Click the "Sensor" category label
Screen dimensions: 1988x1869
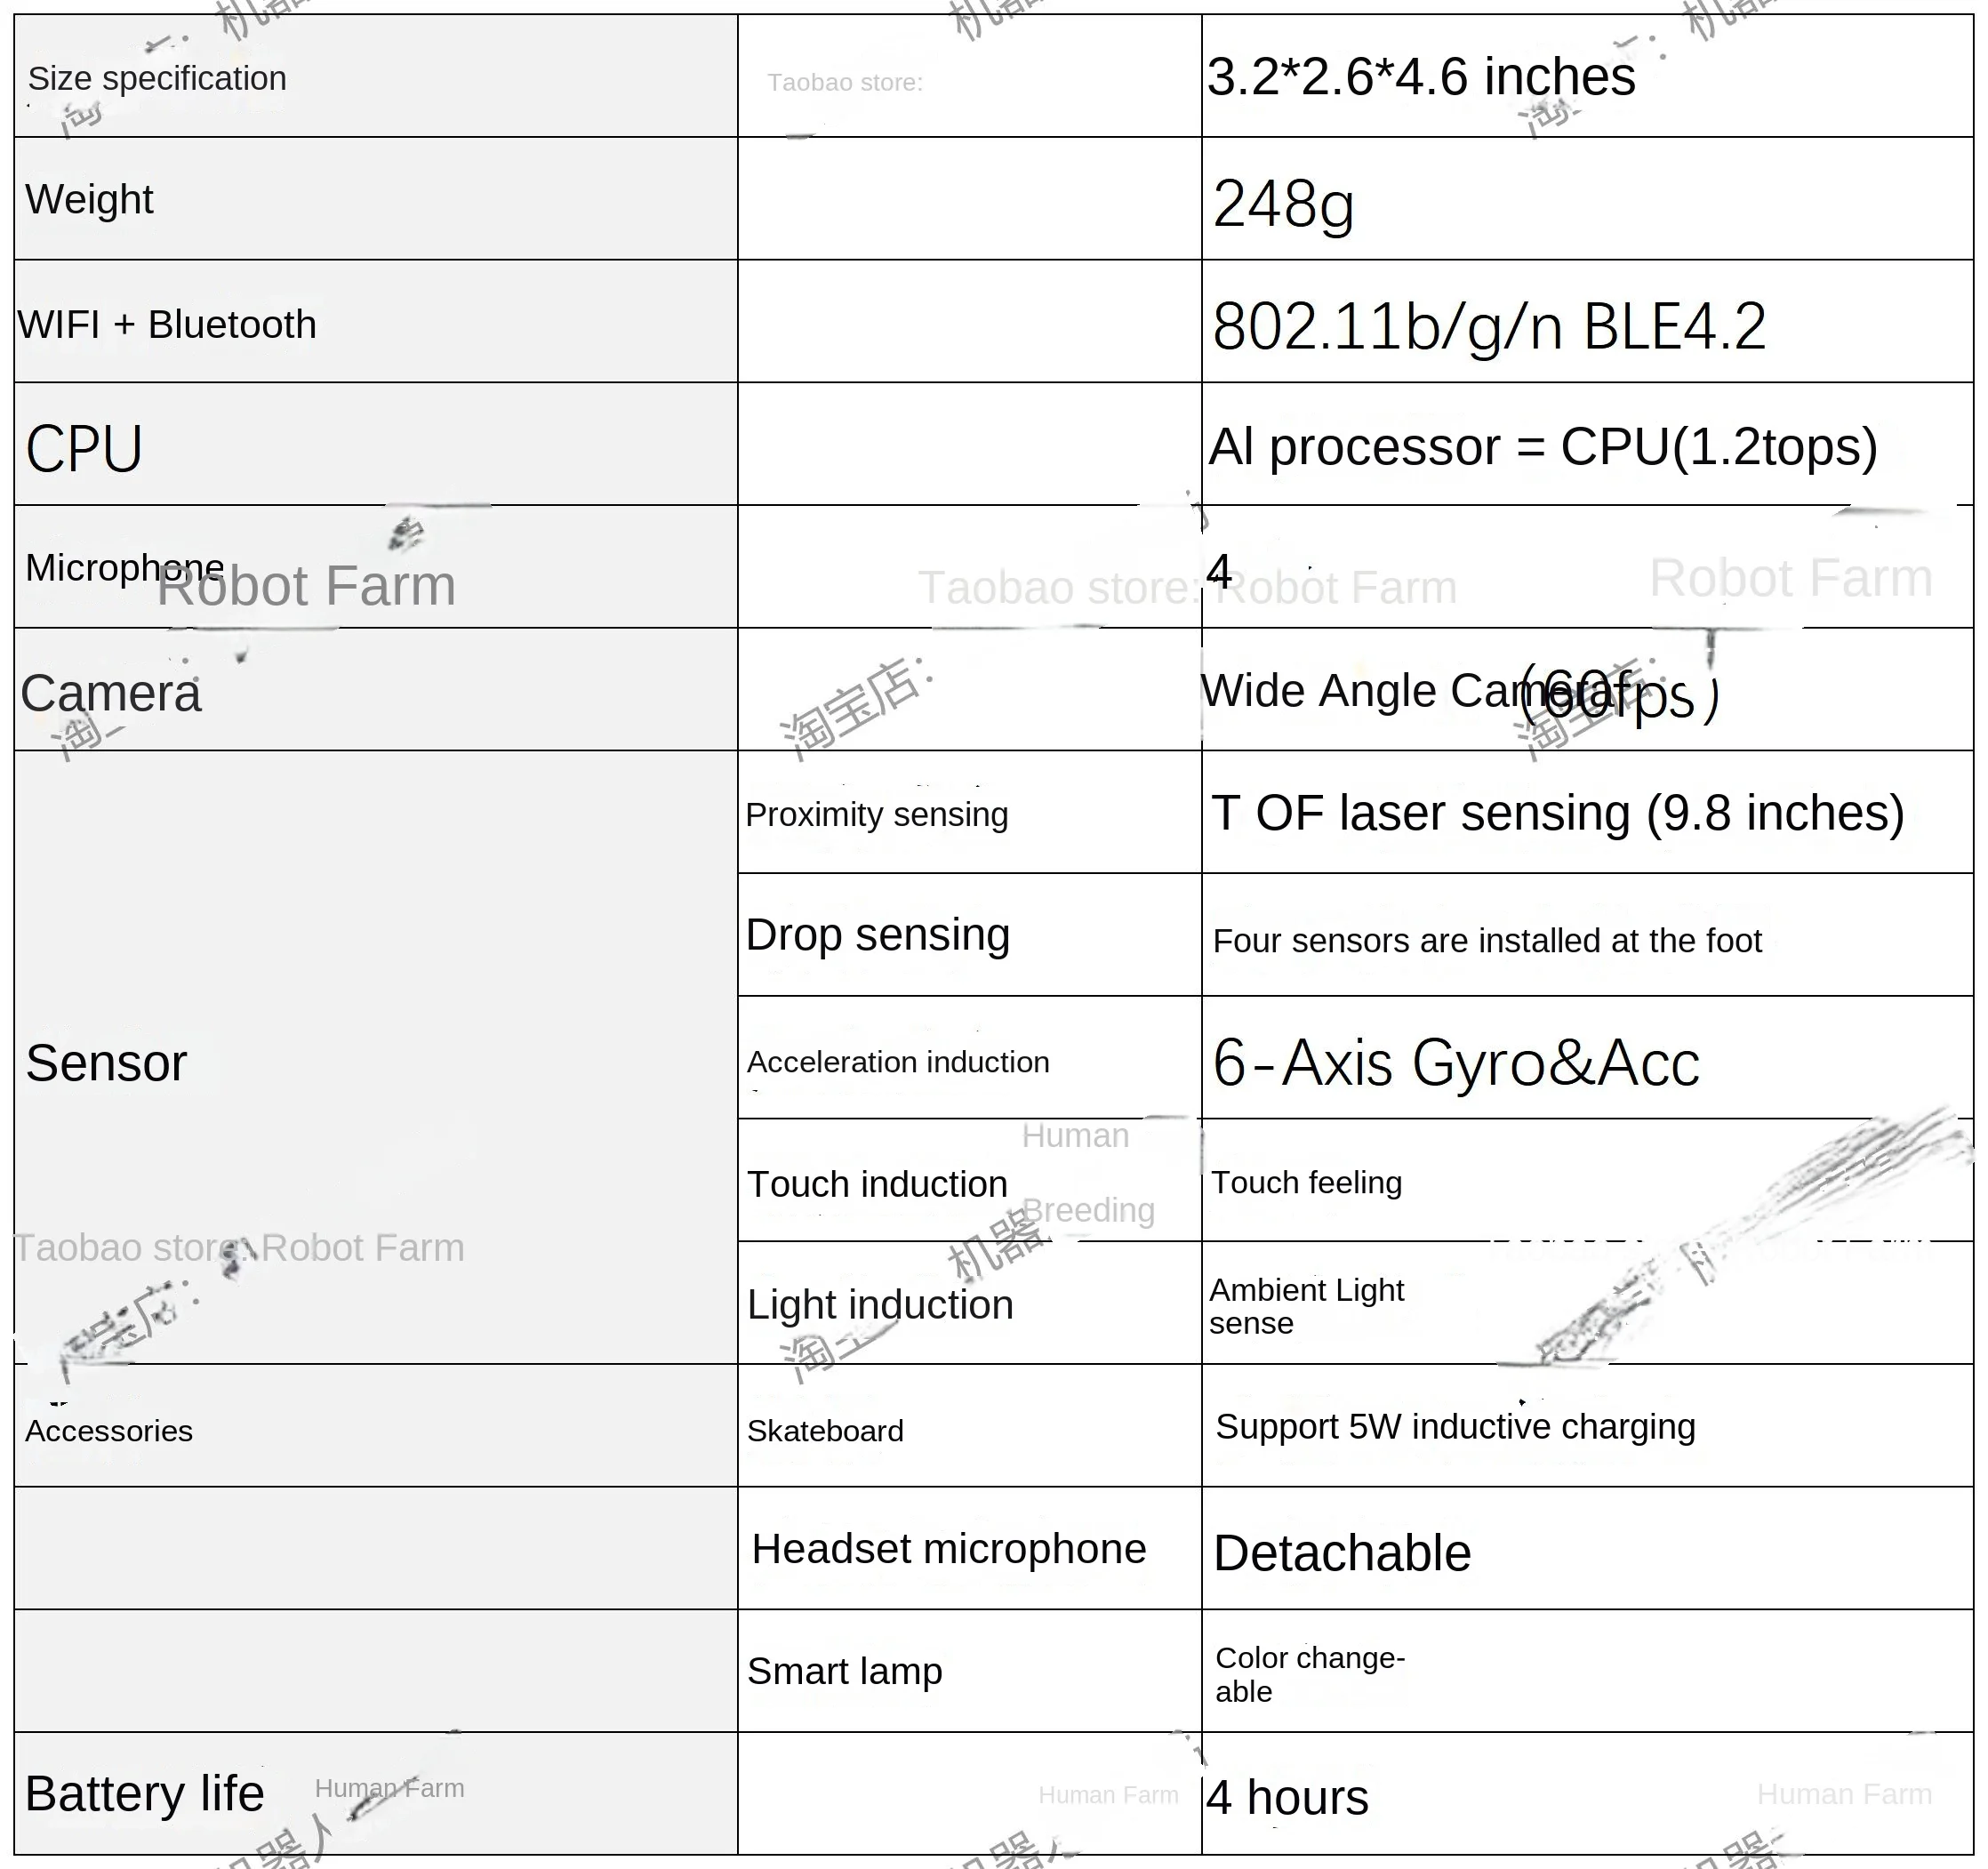pyautogui.click(x=106, y=1062)
